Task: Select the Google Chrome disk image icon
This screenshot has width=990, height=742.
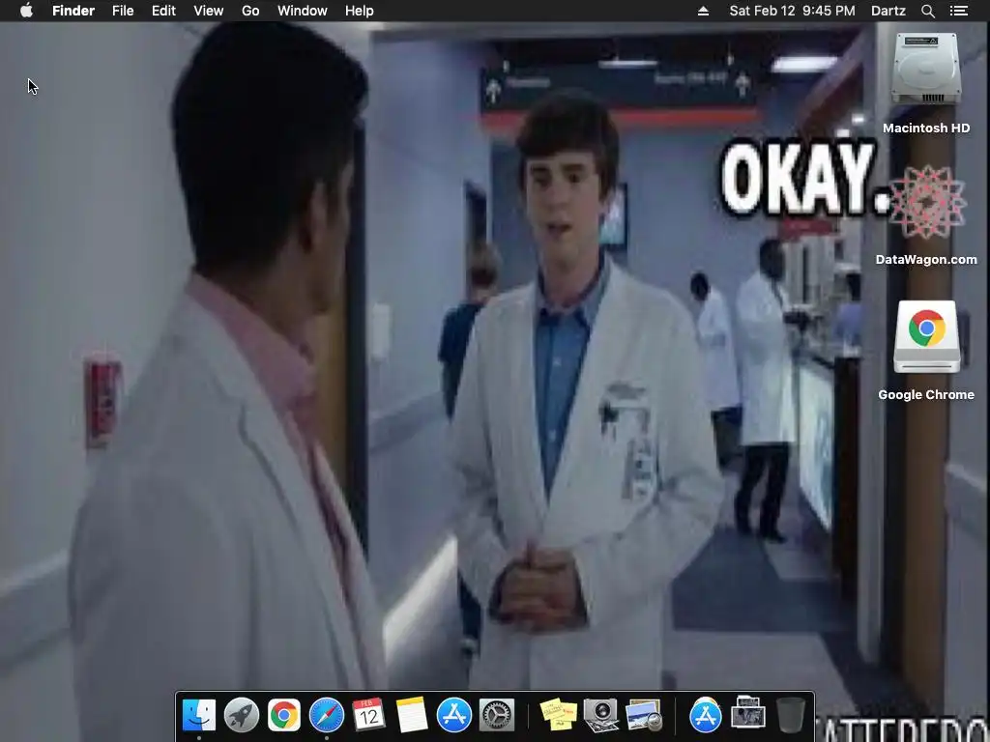Action: pyautogui.click(x=926, y=337)
